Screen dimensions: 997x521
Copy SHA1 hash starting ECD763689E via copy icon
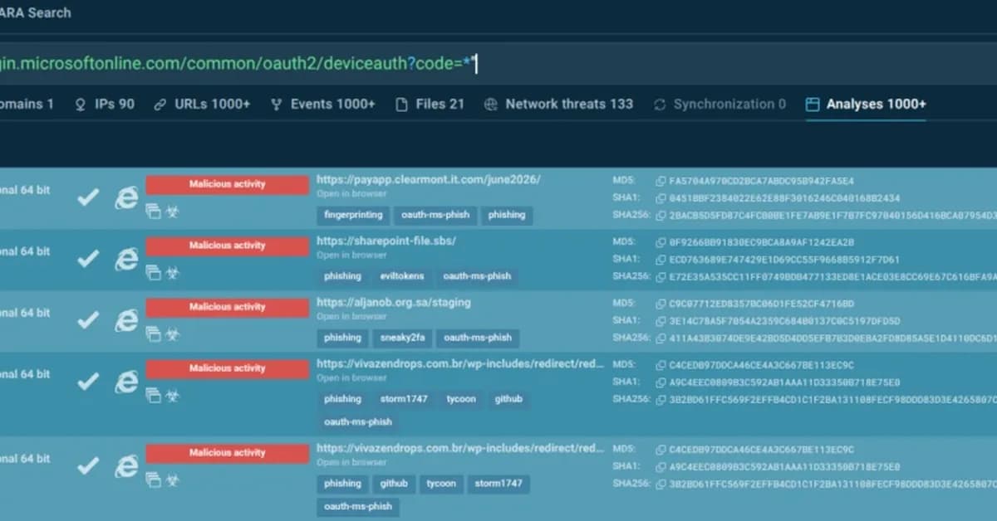tap(661, 260)
